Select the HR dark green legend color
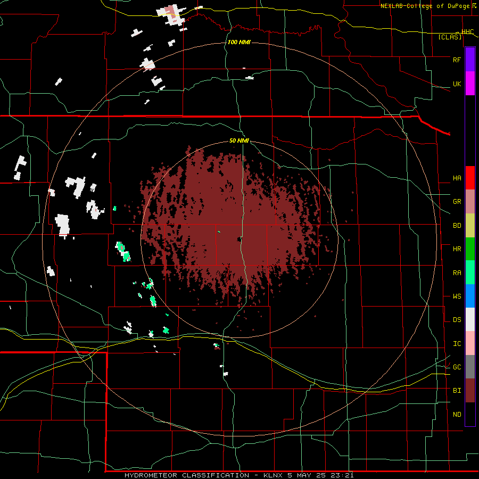The image size is (479, 479). (470, 249)
